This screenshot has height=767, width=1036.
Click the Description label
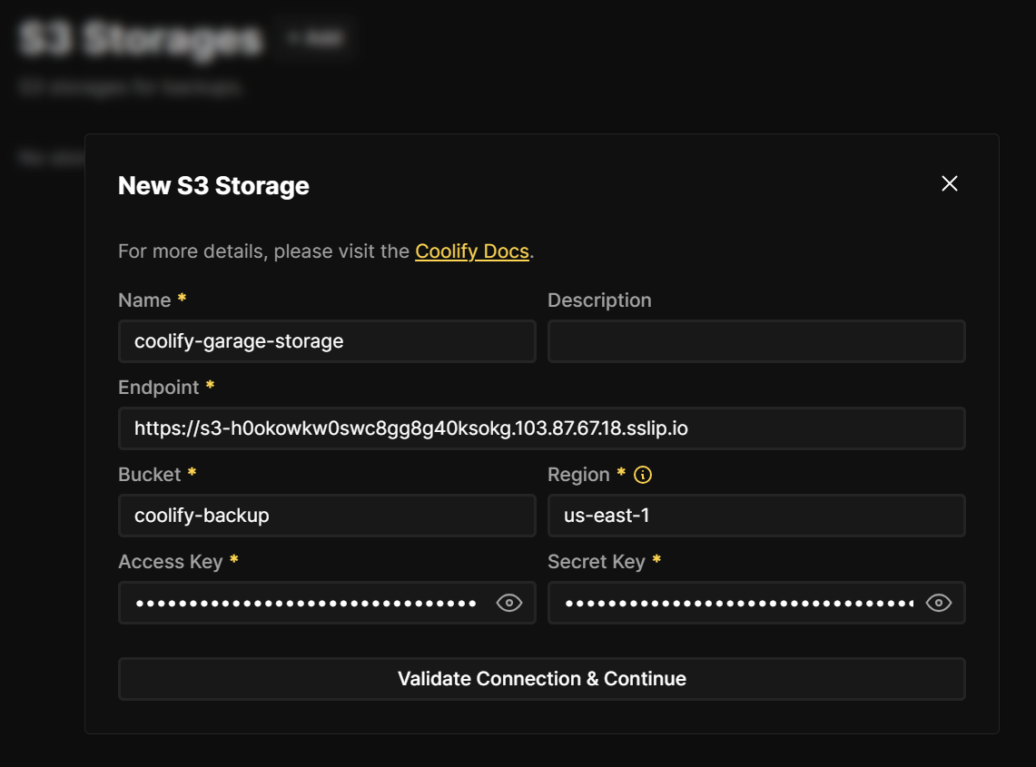599,300
